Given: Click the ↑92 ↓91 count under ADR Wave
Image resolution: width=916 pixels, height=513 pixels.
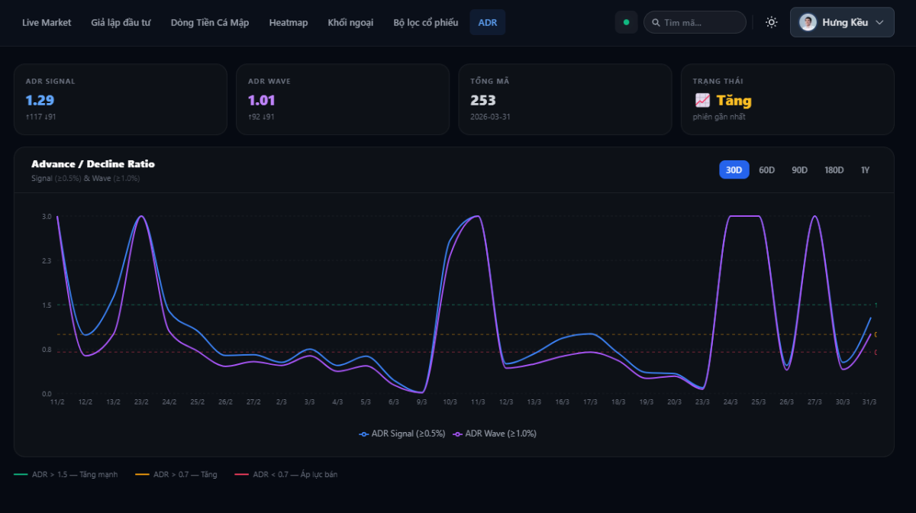Looking at the screenshot, I should pyautogui.click(x=261, y=117).
